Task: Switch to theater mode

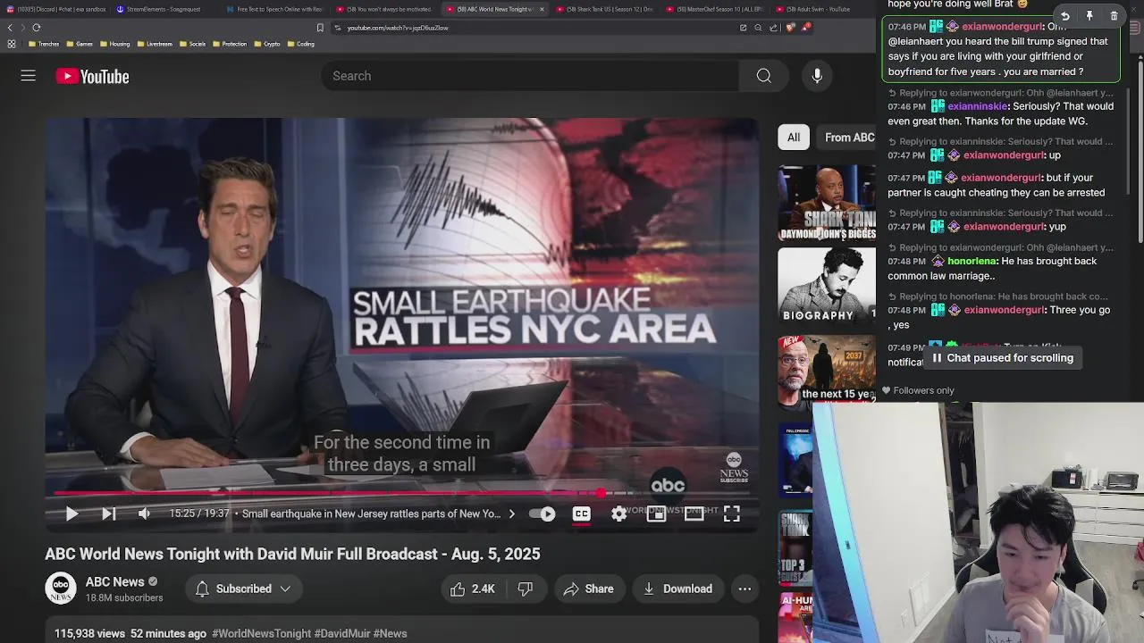Action: click(694, 514)
